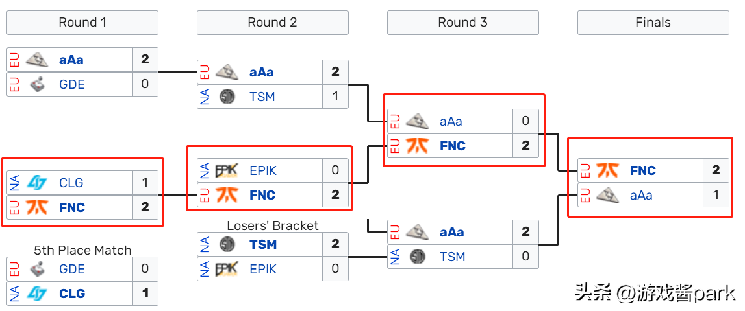Image resolution: width=745 pixels, height=311 pixels.
Task: Select the Finals header
Action: point(653,22)
